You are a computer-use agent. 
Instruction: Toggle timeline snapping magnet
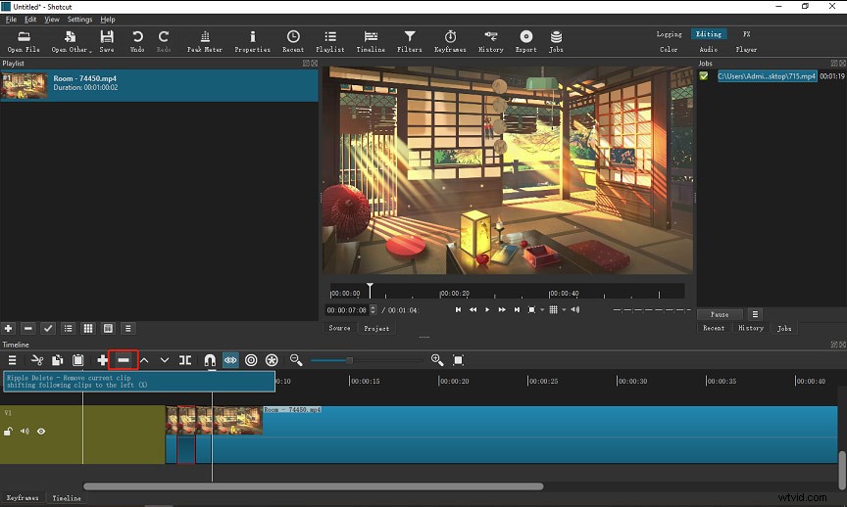click(x=210, y=360)
